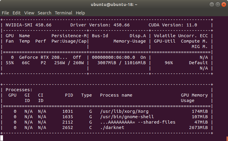The height and width of the screenshot is (141, 228).
Task: Click the Persistence-M header
Action: [x=69, y=36]
